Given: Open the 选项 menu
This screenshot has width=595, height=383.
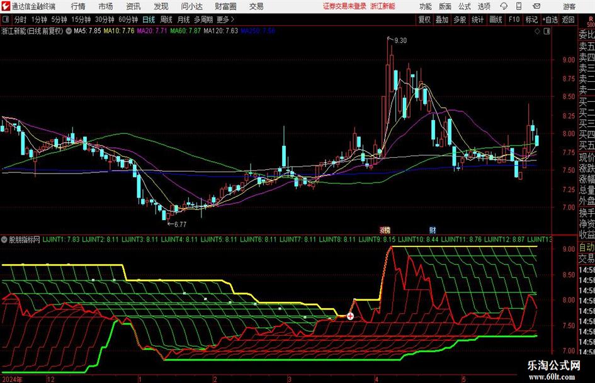Looking at the screenshot, I should (484, 6).
